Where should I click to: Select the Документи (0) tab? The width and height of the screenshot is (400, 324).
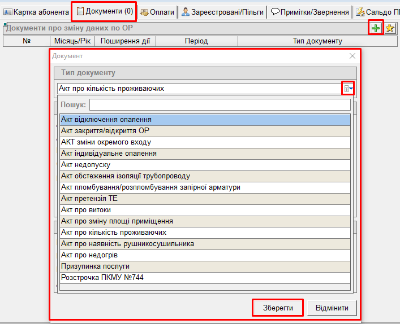(x=104, y=11)
